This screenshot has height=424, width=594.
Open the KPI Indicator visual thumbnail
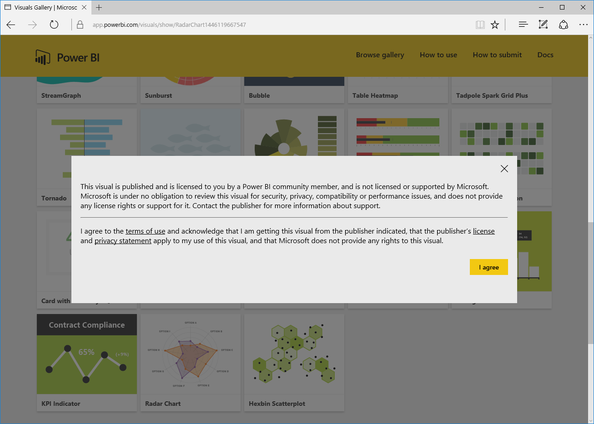87,354
